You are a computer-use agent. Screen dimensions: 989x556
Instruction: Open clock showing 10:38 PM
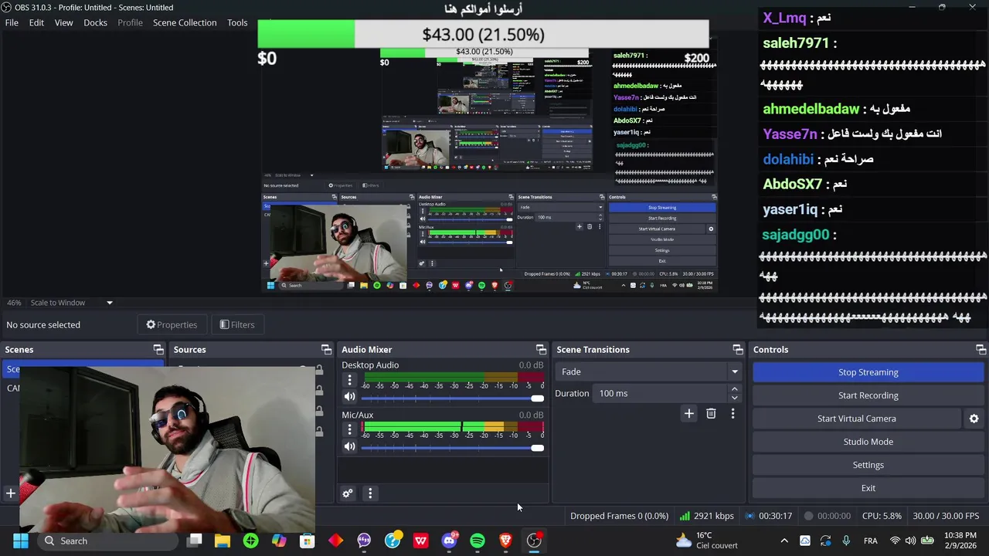click(960, 541)
